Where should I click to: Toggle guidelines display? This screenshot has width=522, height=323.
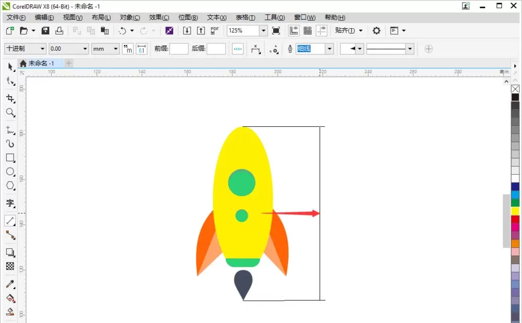coord(322,31)
